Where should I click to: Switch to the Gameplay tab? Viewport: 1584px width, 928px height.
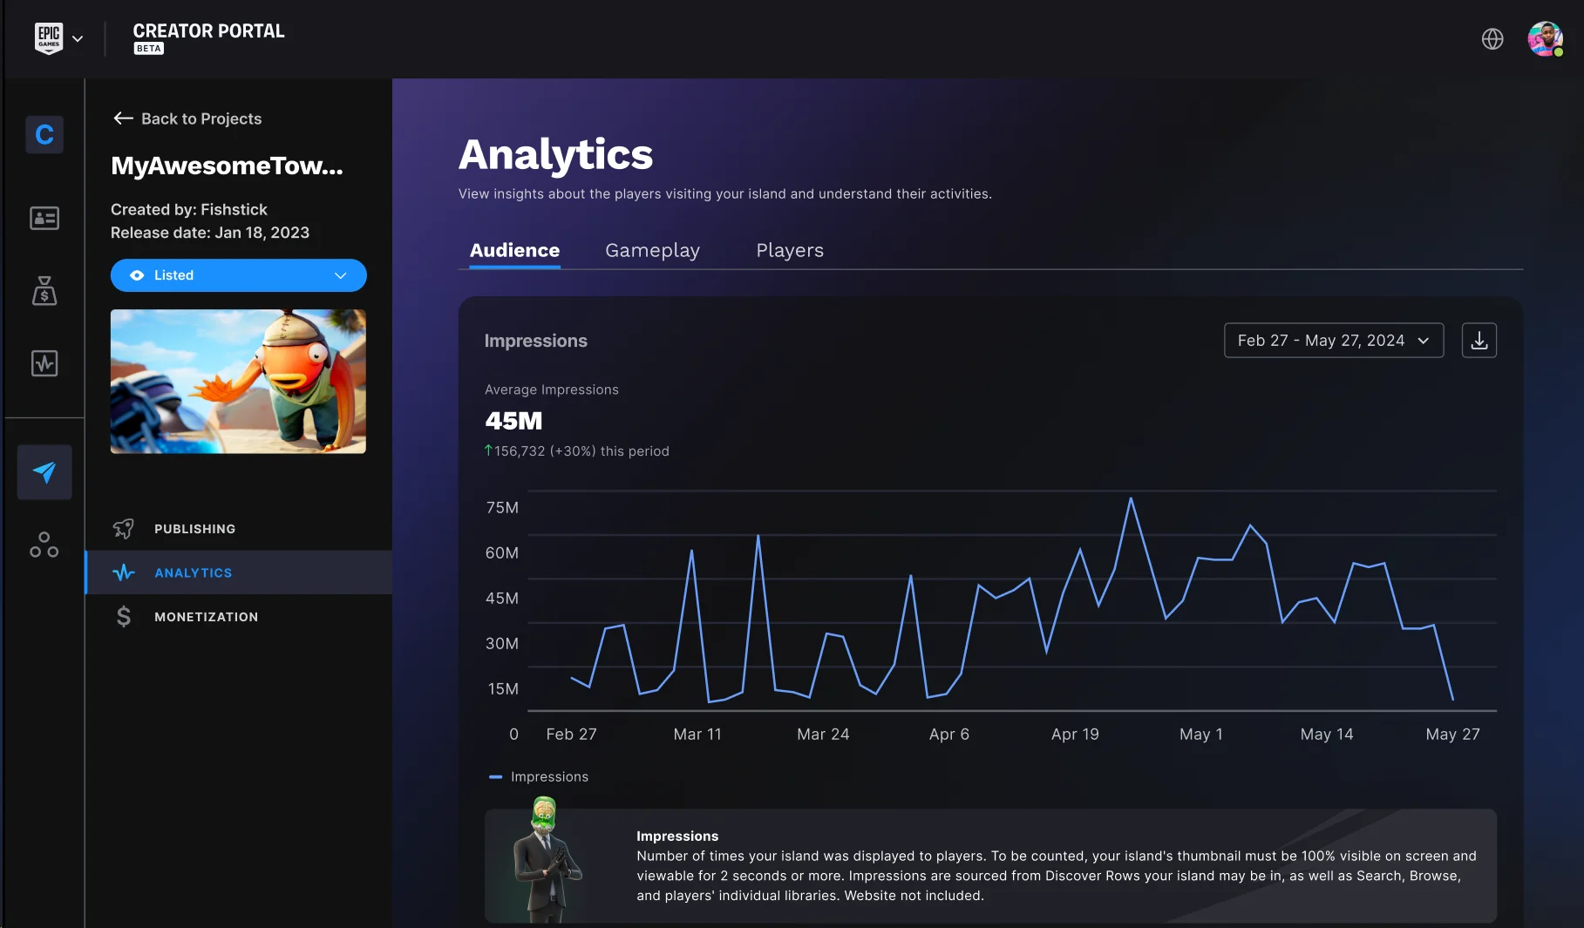coord(653,250)
